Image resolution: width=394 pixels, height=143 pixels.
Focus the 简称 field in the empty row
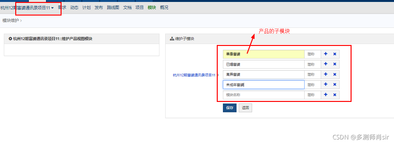313,95
